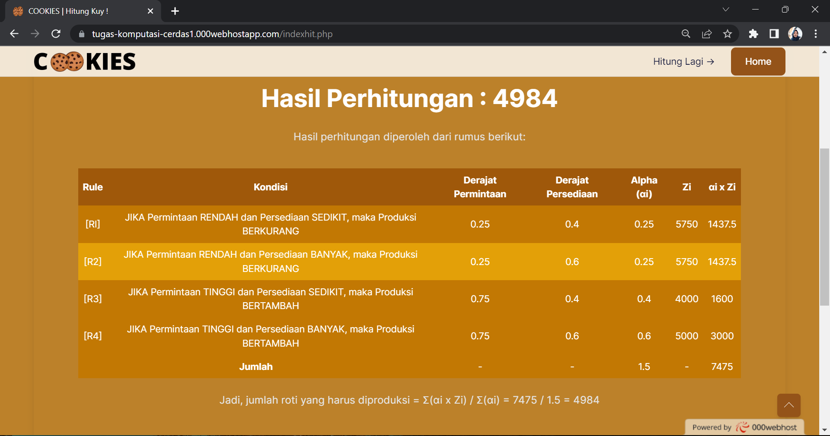Select the [R3] rule cell
This screenshot has height=436, width=830.
tap(93, 299)
